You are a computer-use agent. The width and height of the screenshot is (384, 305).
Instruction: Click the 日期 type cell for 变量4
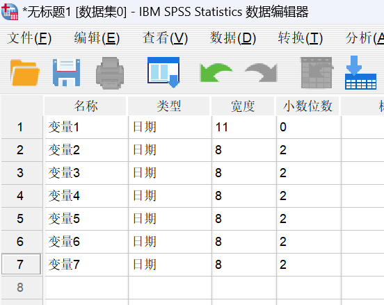pyautogui.click(x=170, y=196)
